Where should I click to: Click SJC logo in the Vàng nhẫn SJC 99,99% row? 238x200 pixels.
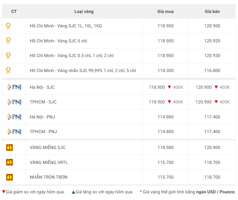[8, 70]
